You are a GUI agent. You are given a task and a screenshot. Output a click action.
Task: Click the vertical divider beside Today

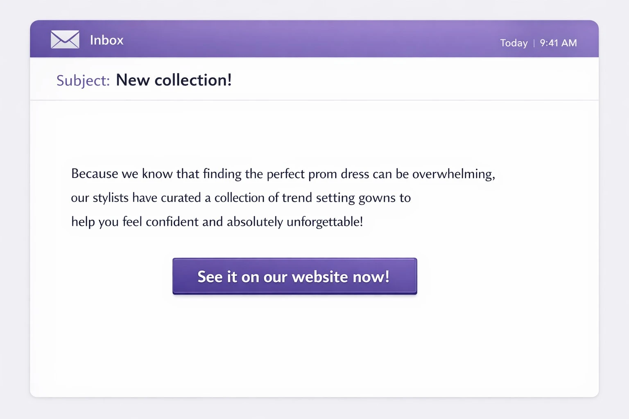[x=534, y=43]
